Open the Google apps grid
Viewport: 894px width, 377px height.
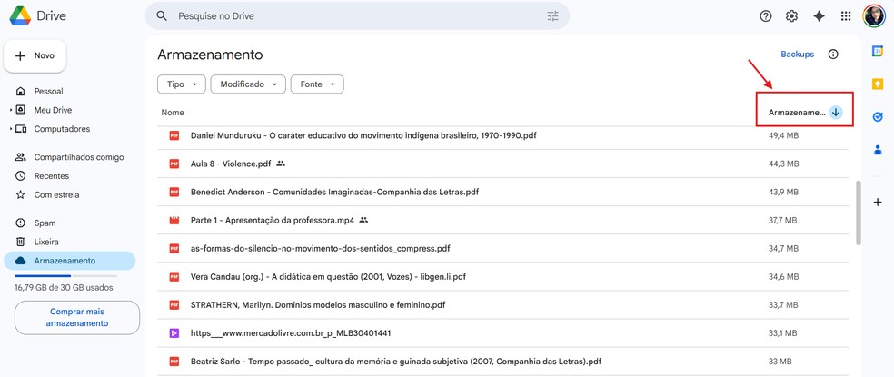(846, 16)
